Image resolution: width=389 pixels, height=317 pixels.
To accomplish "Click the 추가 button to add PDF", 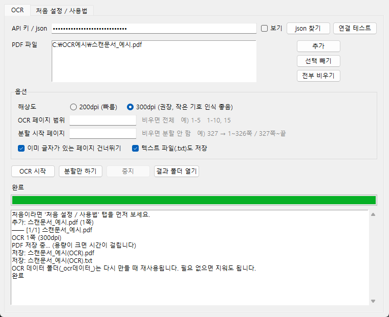I will click(318, 46).
